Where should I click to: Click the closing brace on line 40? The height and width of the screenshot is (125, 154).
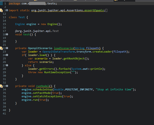coord(10,110)
